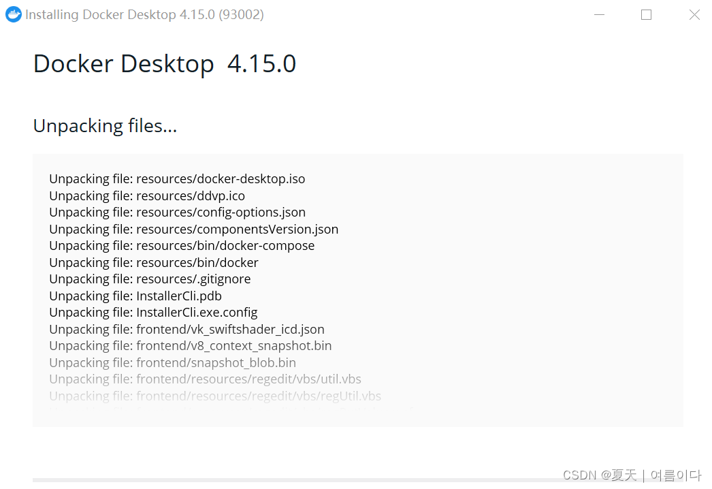Select log line 'InstallerCli.exe.config'

tap(153, 313)
